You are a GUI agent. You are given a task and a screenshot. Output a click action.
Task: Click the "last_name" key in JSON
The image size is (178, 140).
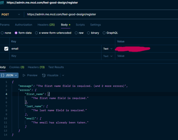coord(34,106)
